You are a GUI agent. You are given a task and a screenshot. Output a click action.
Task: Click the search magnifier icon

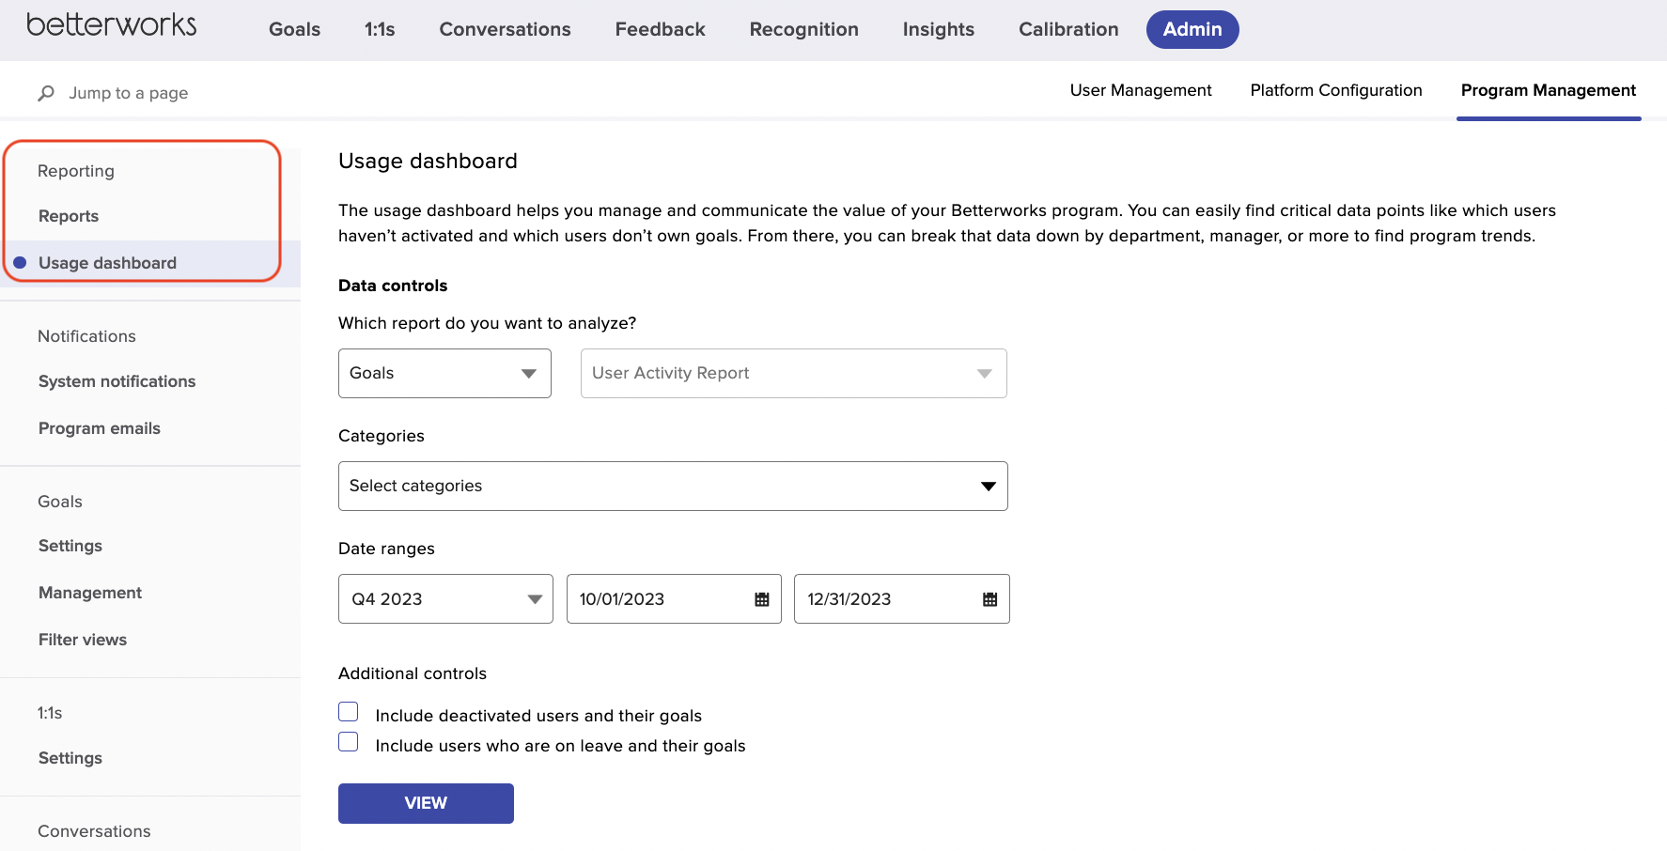(x=46, y=93)
